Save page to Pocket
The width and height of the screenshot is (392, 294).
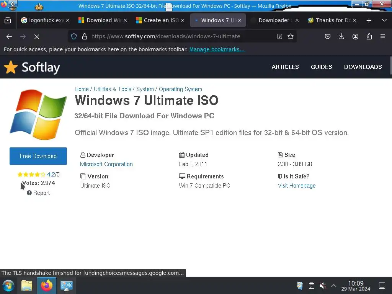[328, 36]
